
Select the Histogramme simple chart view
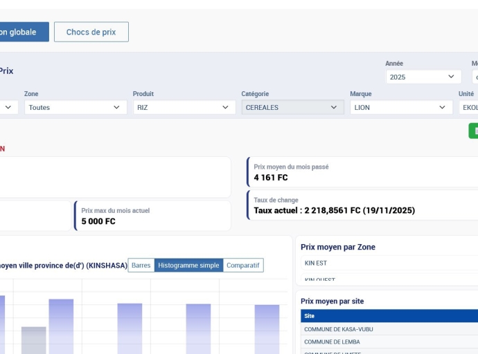(x=188, y=265)
